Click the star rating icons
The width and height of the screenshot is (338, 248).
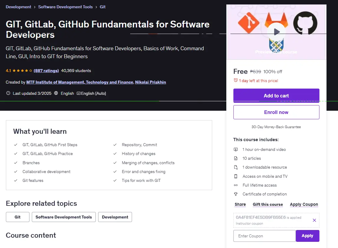(x=22, y=71)
